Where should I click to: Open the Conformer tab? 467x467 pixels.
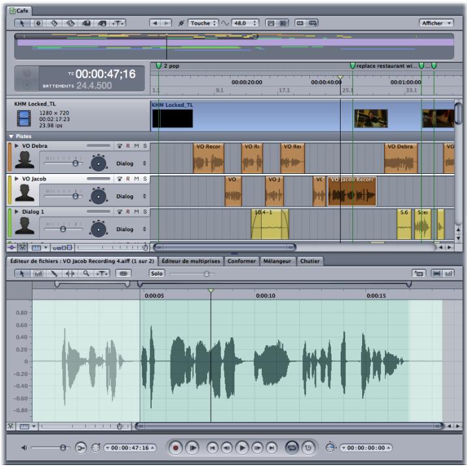coord(242,261)
